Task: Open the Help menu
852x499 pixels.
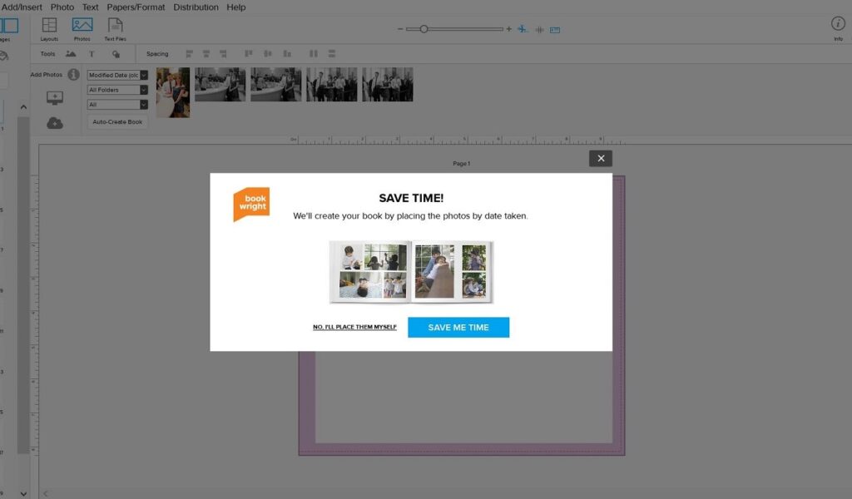Action: coord(235,7)
